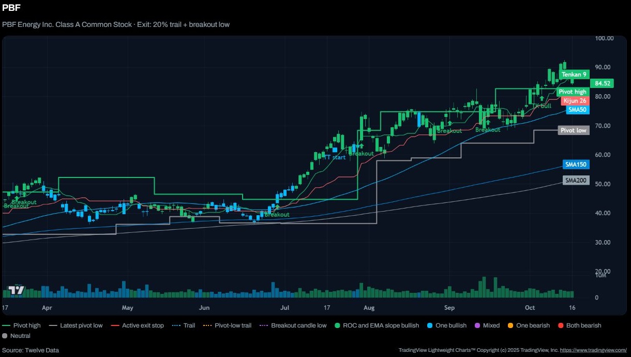This screenshot has height=357, width=631.
Task: Click the Source: Twelve Data text
Action: [31, 350]
